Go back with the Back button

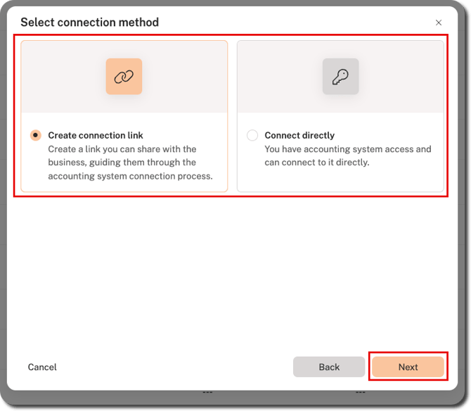(x=329, y=367)
